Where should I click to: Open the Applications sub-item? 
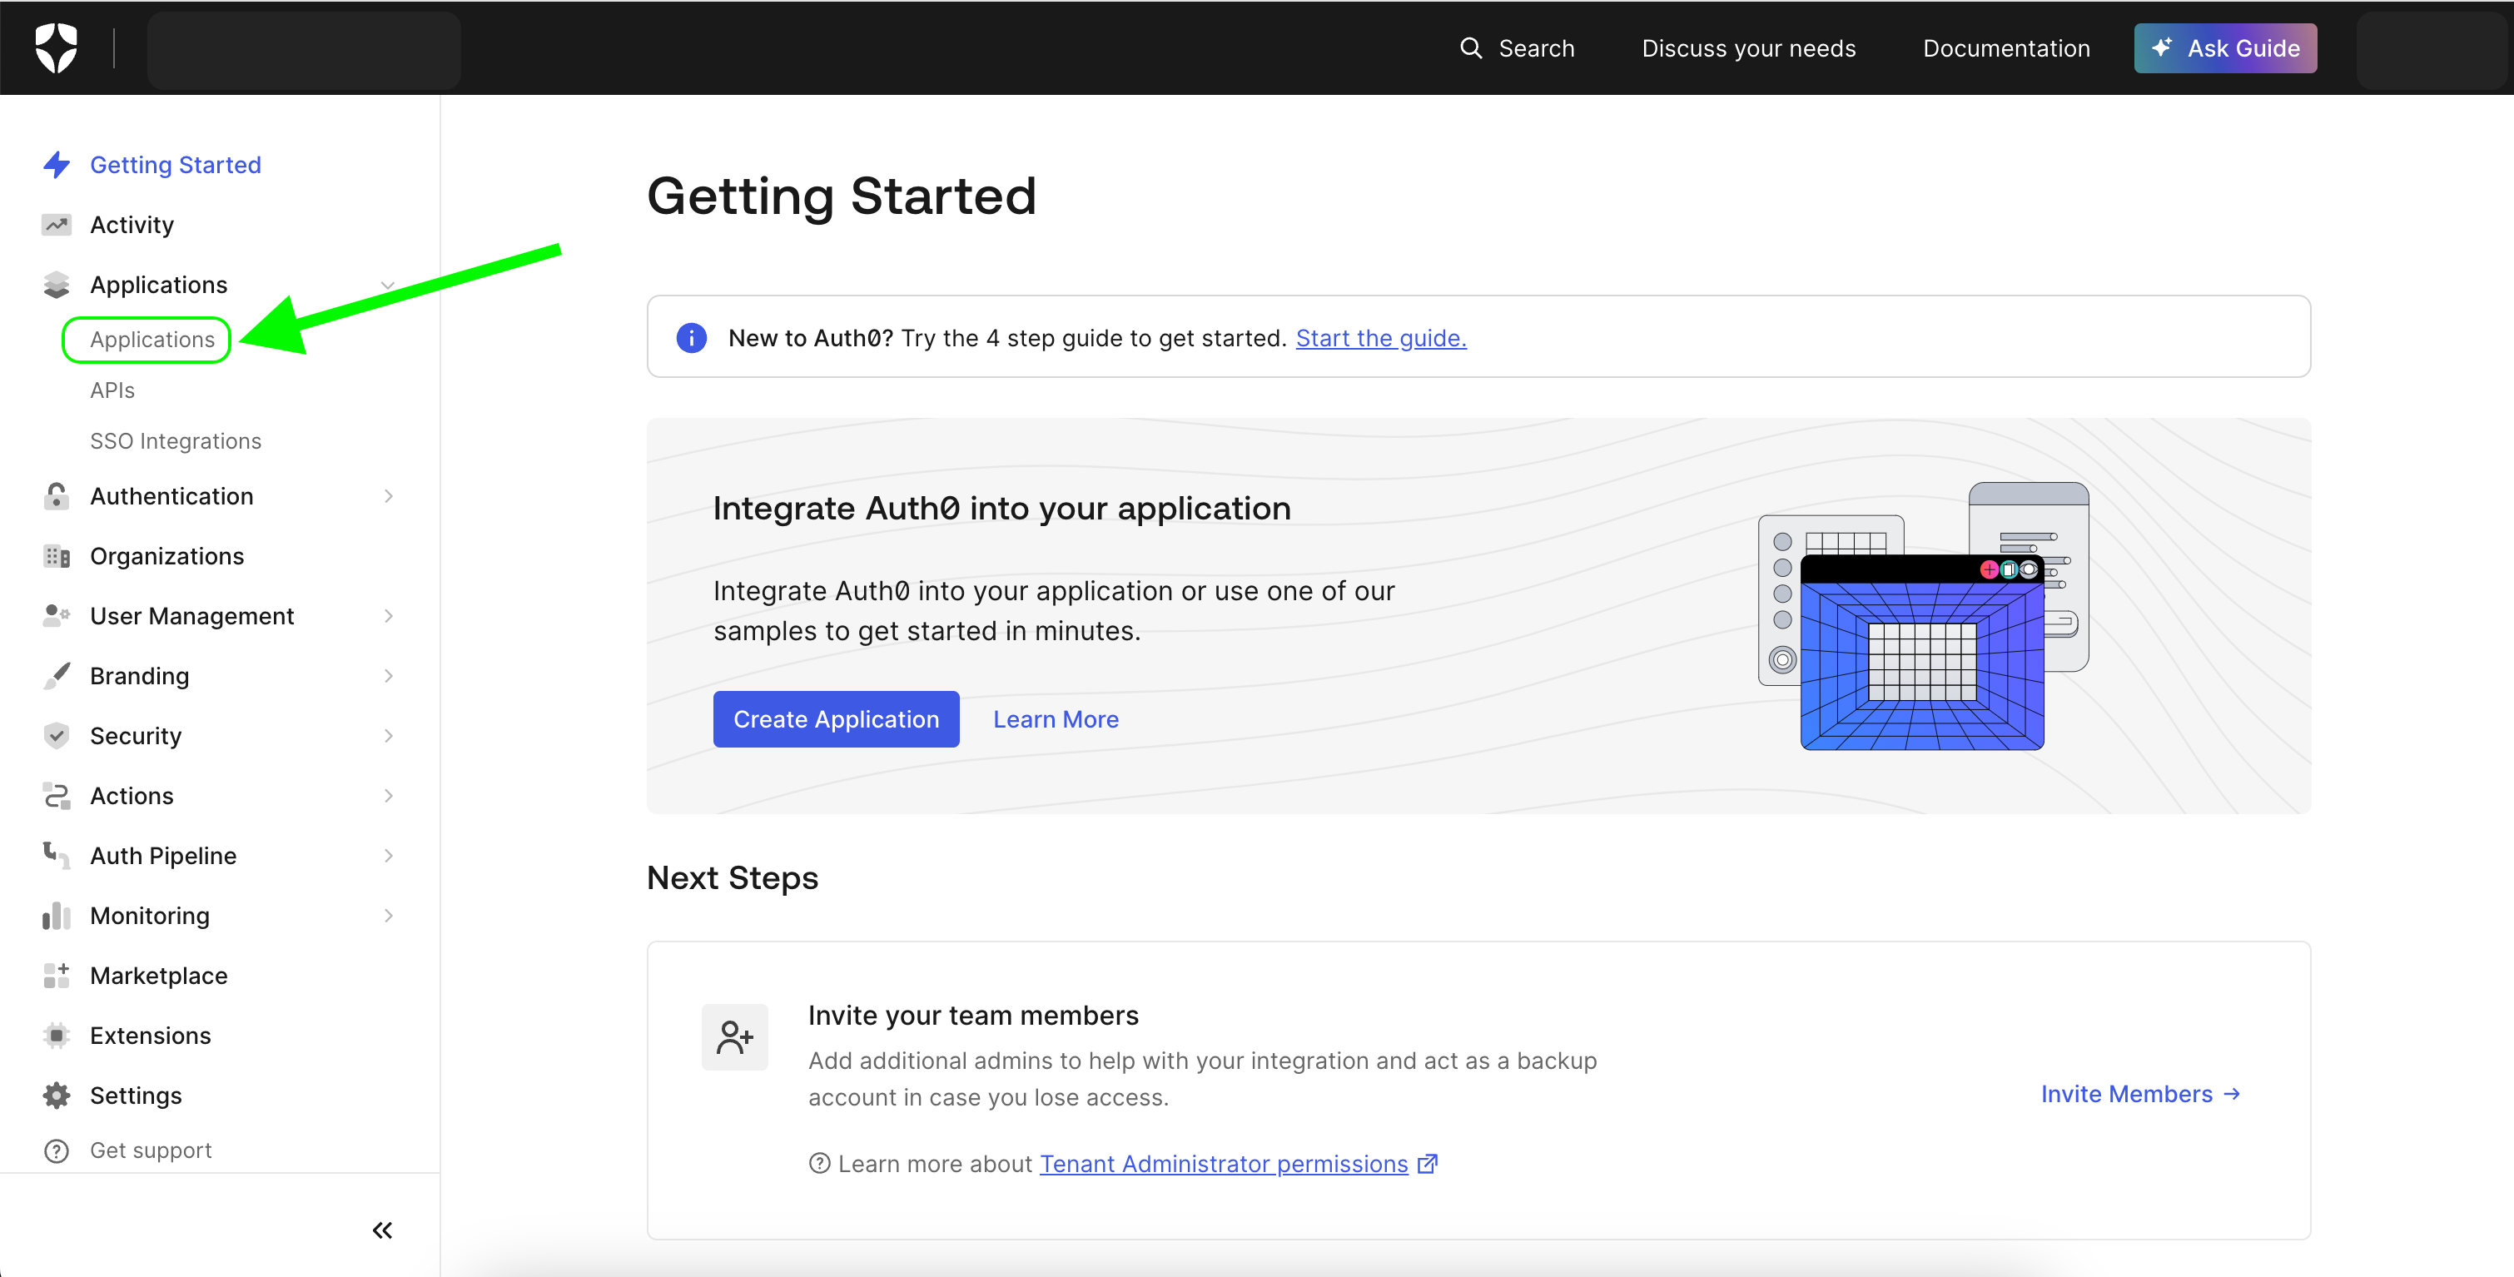[x=152, y=340]
